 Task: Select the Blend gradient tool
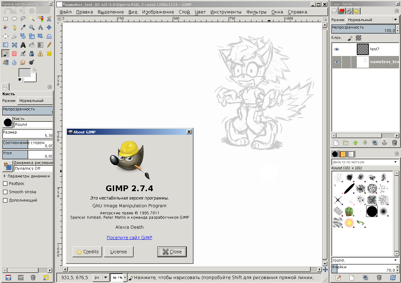tap(41, 45)
